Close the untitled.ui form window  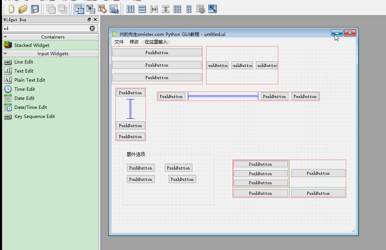click(x=350, y=33)
